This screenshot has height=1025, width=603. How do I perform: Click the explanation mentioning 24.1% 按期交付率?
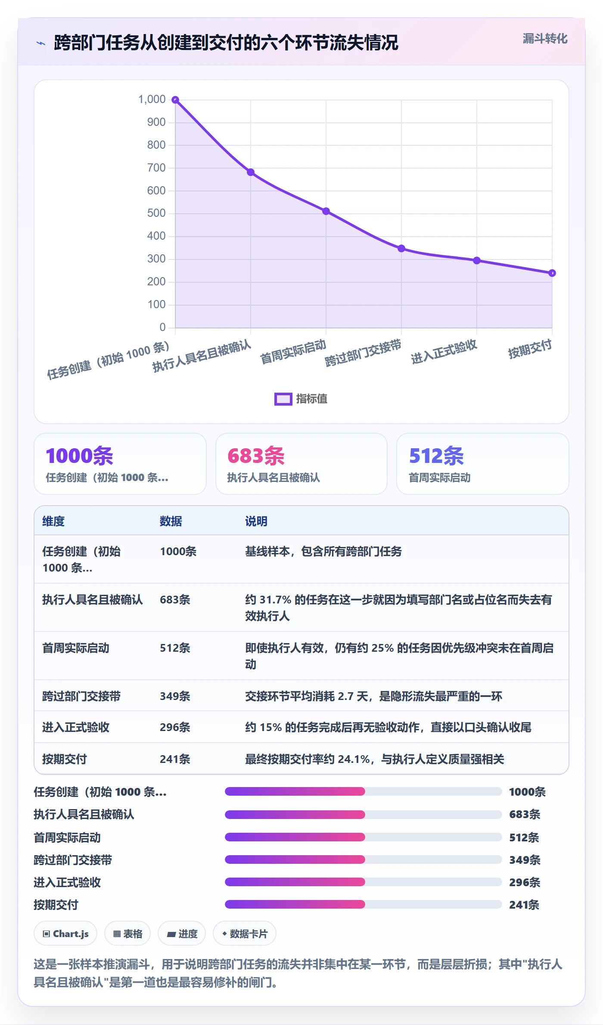coord(375,759)
